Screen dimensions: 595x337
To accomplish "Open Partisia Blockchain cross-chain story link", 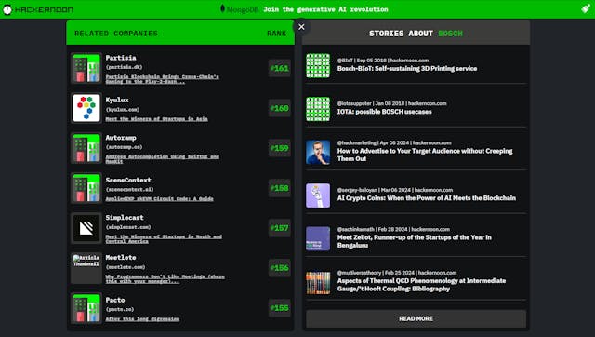I will tap(163, 79).
